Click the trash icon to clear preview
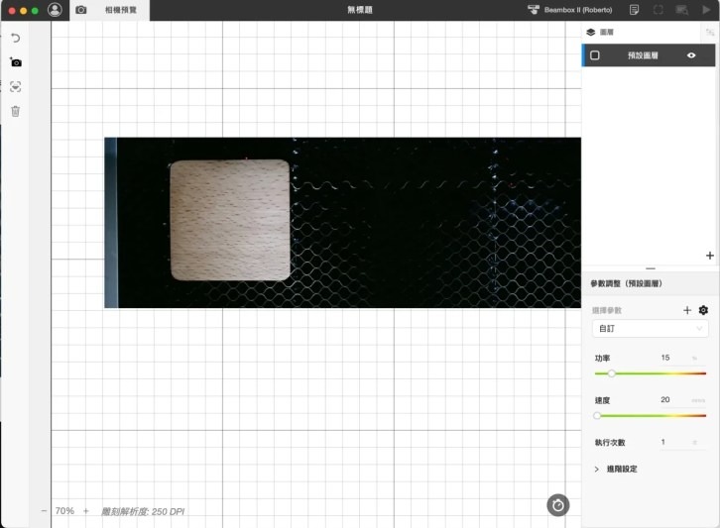The width and height of the screenshot is (720, 528). tap(15, 111)
